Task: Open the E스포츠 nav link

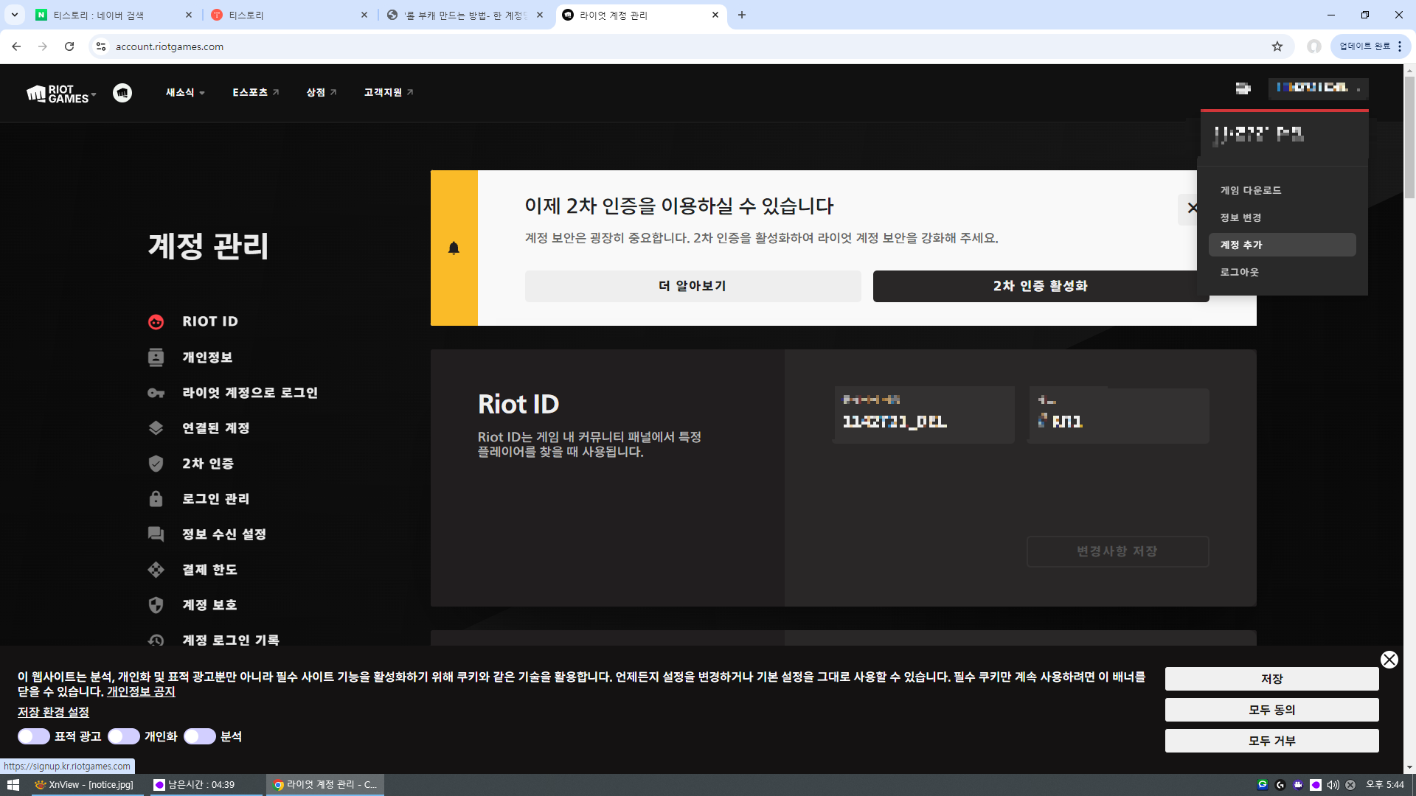Action: pyautogui.click(x=256, y=93)
